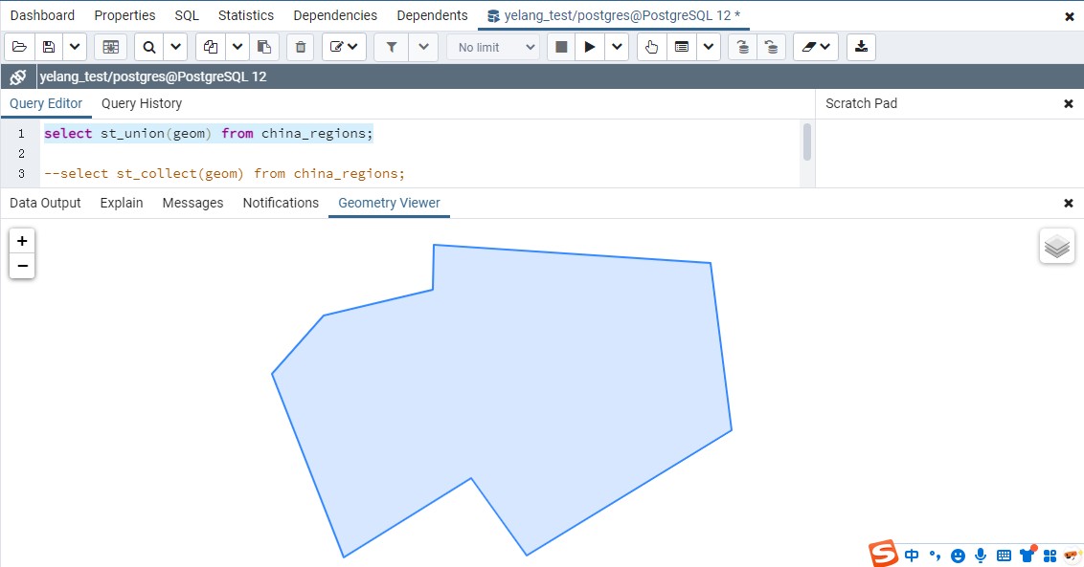
Task: Open the Query History tab
Action: (x=142, y=103)
